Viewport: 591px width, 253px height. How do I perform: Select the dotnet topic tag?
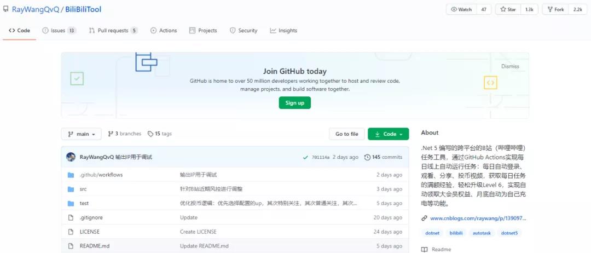pos(432,233)
